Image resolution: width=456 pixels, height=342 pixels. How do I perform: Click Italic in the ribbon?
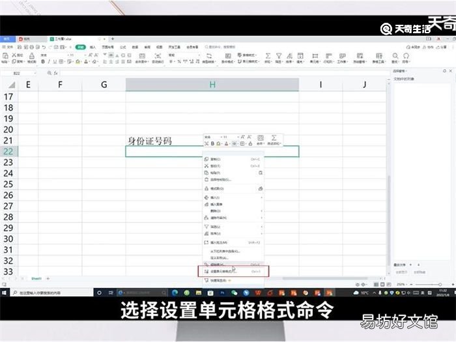[49, 62]
